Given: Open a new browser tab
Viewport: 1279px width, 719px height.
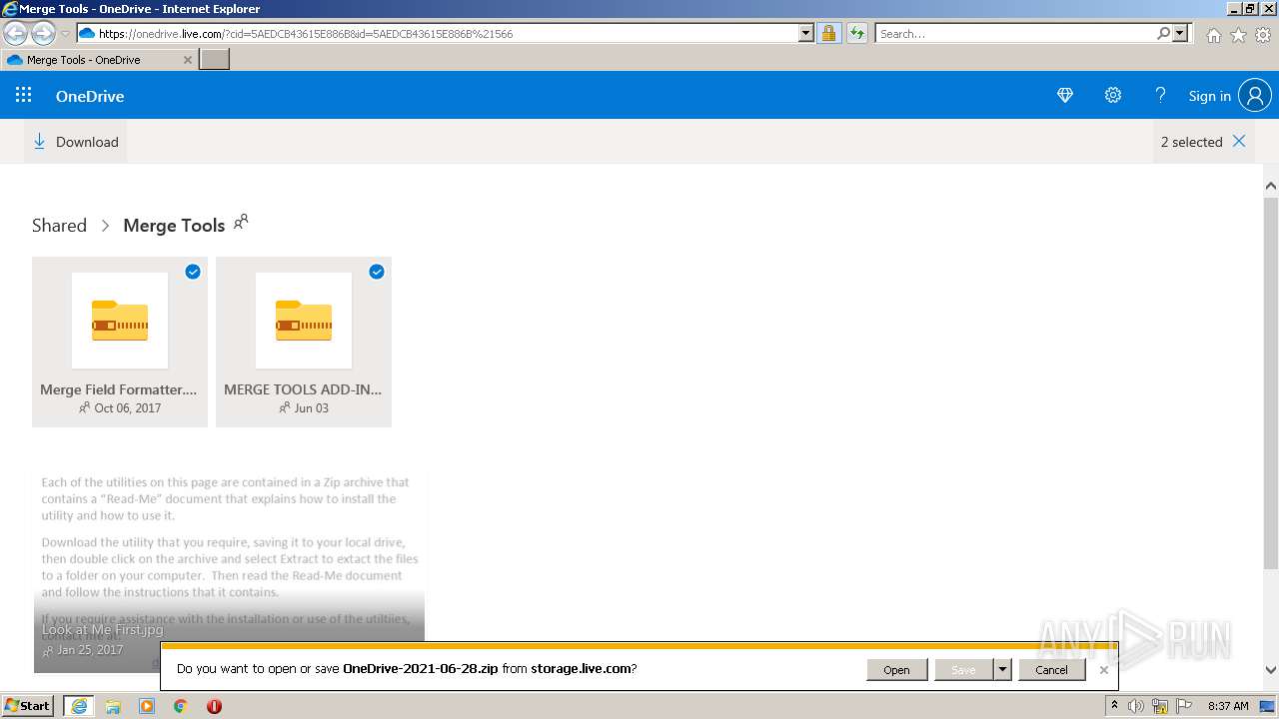Looking at the screenshot, I should click(215, 59).
